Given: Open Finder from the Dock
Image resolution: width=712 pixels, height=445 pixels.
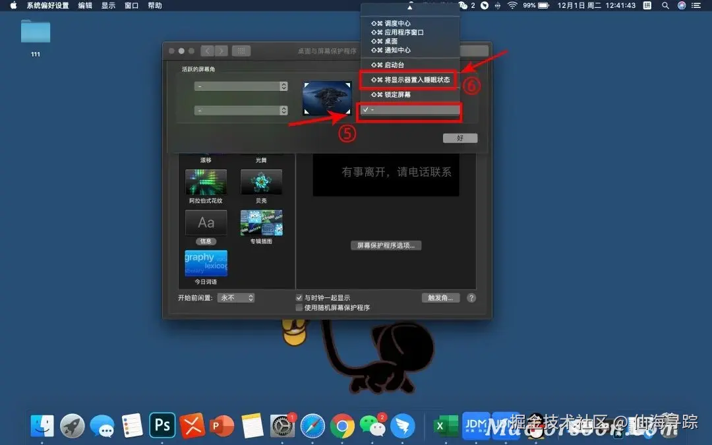Looking at the screenshot, I should (x=42, y=426).
